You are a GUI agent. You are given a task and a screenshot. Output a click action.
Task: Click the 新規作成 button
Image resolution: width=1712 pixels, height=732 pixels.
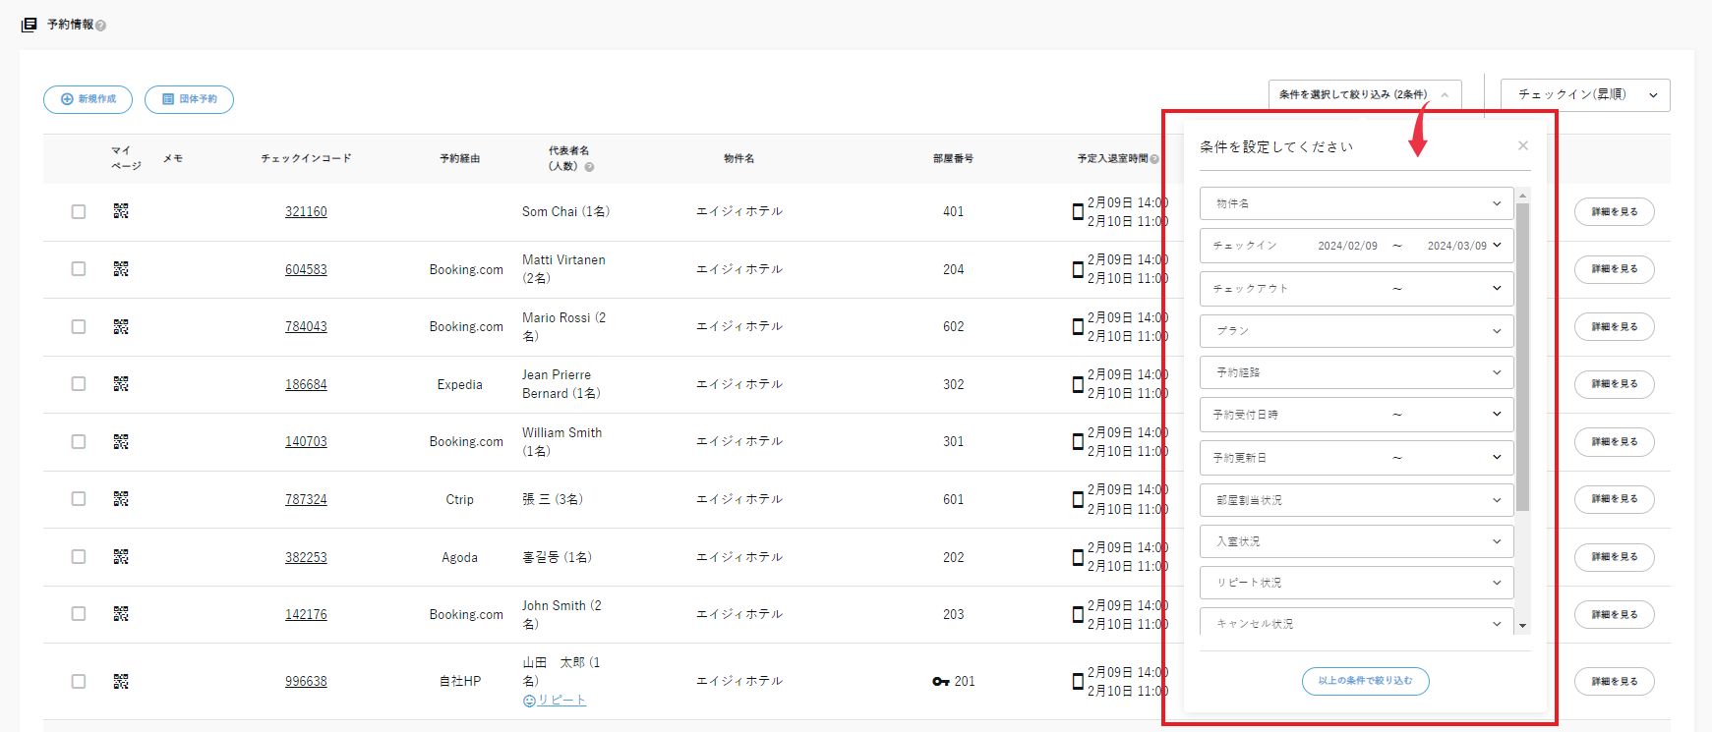point(88,99)
